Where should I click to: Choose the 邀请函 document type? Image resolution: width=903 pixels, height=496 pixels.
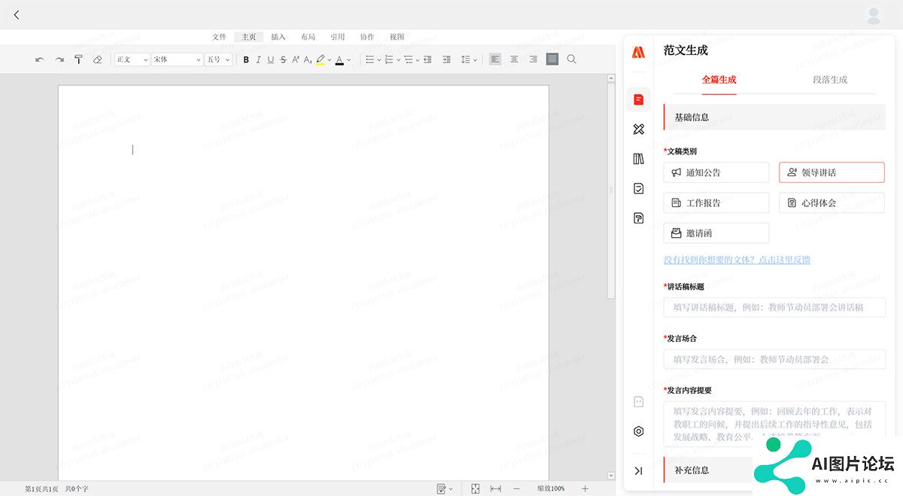coord(716,233)
